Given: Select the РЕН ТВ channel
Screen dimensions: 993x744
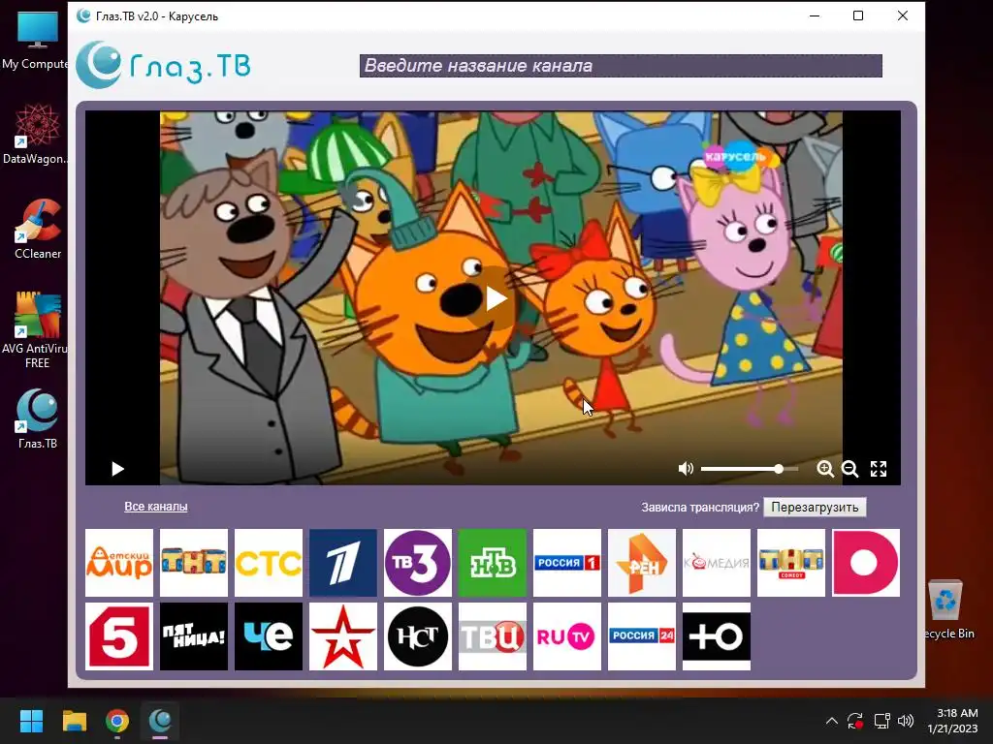Looking at the screenshot, I should [642, 563].
